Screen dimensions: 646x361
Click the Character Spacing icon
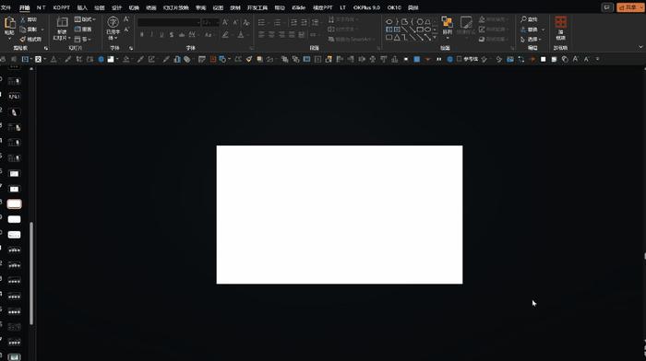(192, 35)
